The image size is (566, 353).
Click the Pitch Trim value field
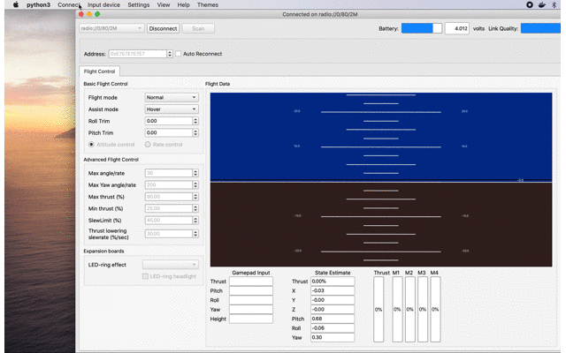coord(167,132)
